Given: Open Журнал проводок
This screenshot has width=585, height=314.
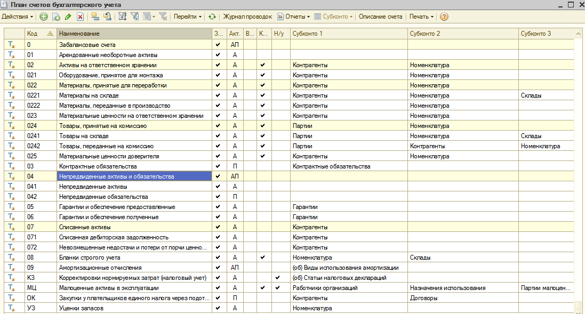Looking at the screenshot, I should coord(248,17).
